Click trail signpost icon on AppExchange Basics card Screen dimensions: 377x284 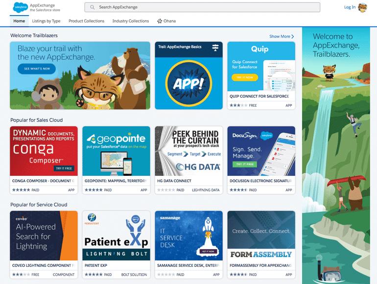tap(215, 47)
